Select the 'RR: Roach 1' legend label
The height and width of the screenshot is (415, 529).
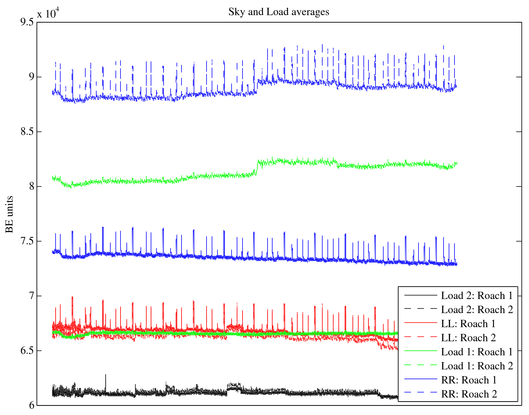(469, 380)
